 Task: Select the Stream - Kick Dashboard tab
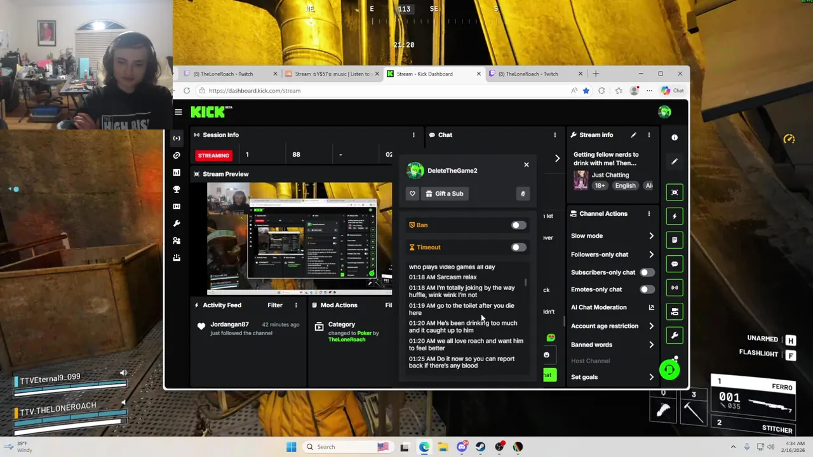click(433, 74)
